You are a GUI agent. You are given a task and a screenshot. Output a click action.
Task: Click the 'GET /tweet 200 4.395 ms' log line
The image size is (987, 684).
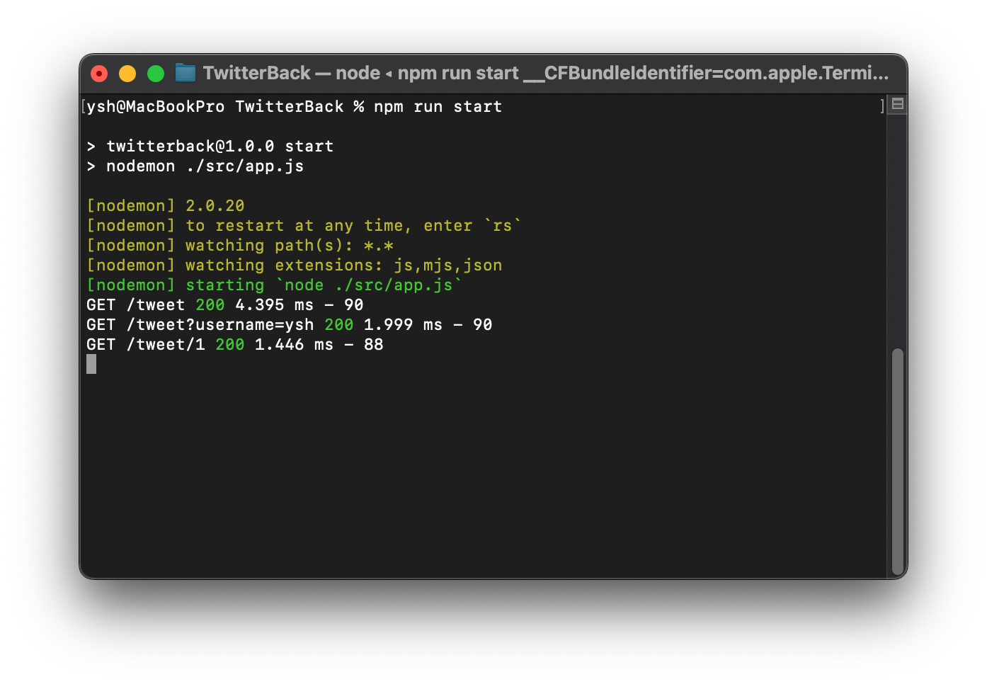click(x=225, y=305)
